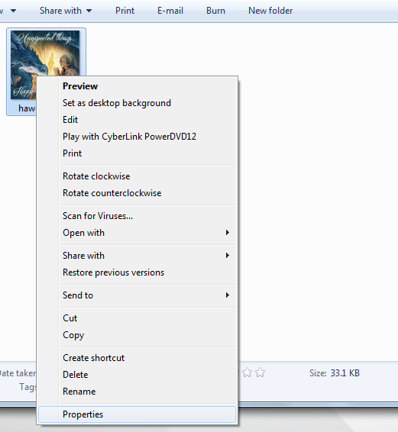398x432 pixels.
Task: Click the fourth rating star
Action: pos(247,372)
